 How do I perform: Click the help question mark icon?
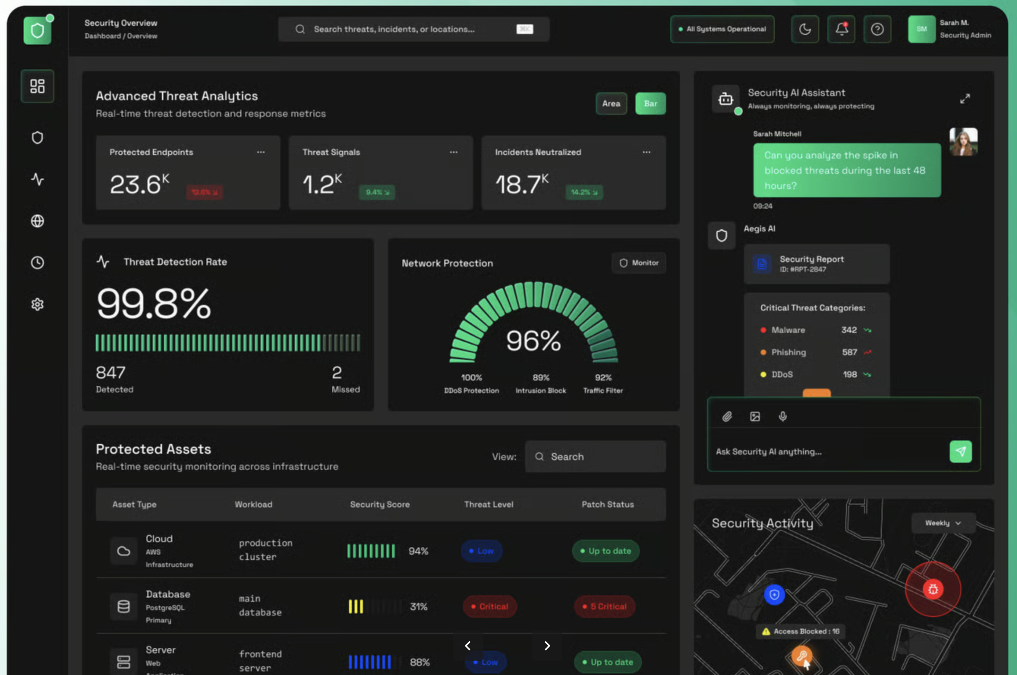[x=877, y=29]
